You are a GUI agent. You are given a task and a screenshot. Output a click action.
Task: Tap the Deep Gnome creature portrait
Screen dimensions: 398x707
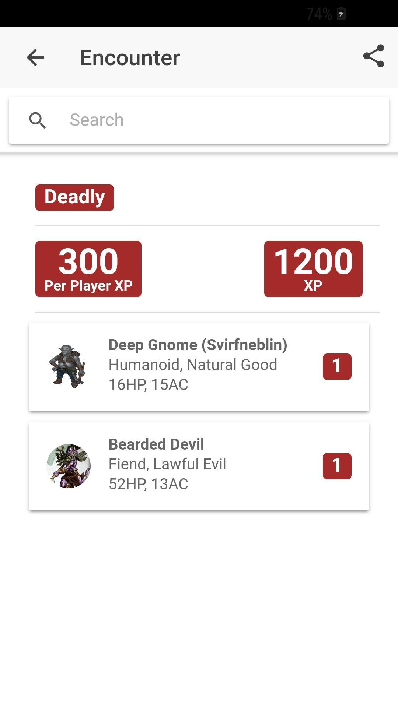(x=68, y=366)
